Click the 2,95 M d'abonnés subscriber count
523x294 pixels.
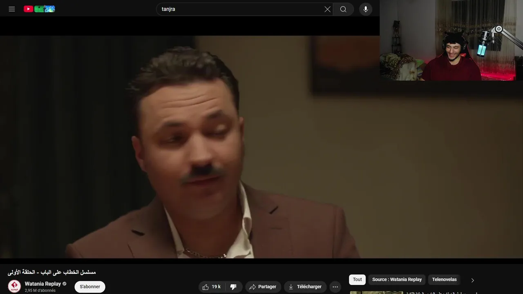point(40,291)
